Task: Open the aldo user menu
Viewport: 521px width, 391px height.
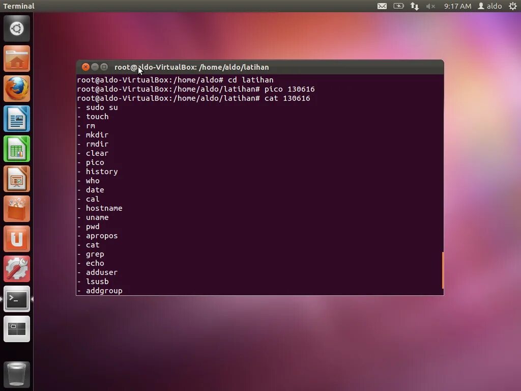Action: (x=490, y=6)
